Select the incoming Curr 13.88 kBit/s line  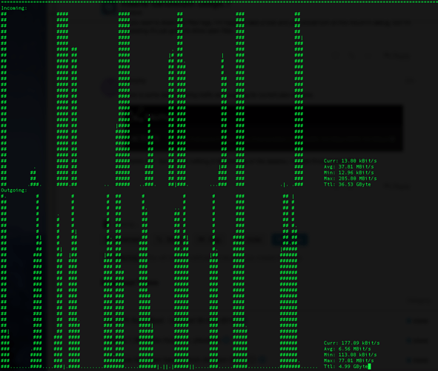point(350,161)
